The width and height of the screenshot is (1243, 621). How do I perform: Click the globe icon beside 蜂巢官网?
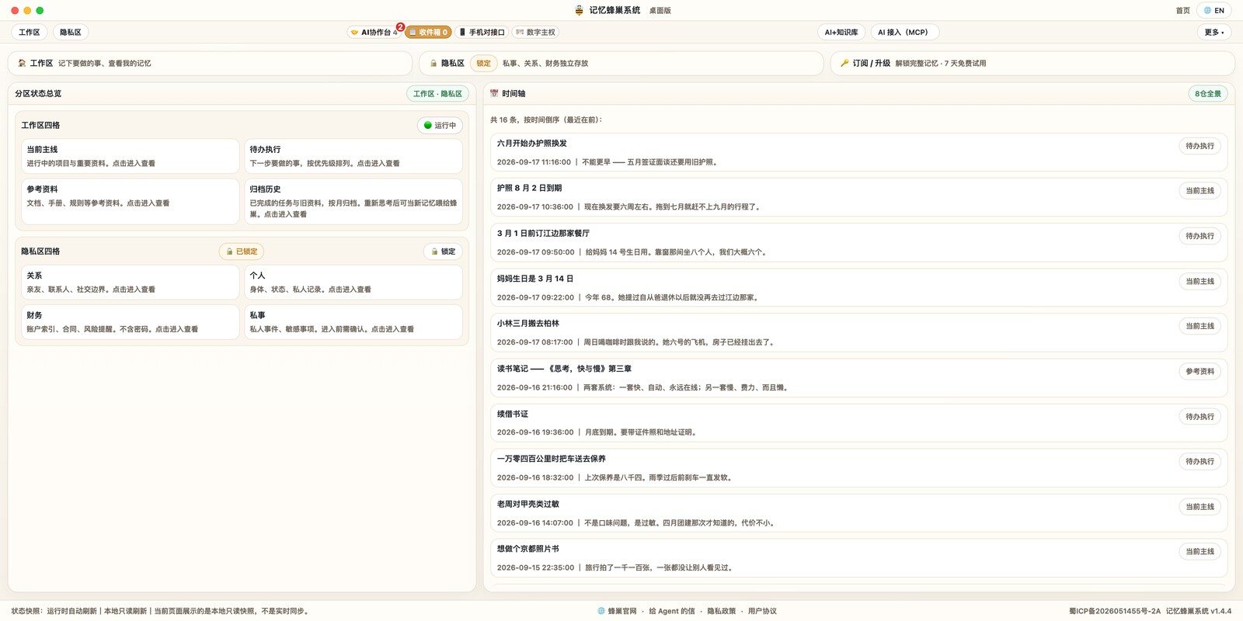click(601, 611)
